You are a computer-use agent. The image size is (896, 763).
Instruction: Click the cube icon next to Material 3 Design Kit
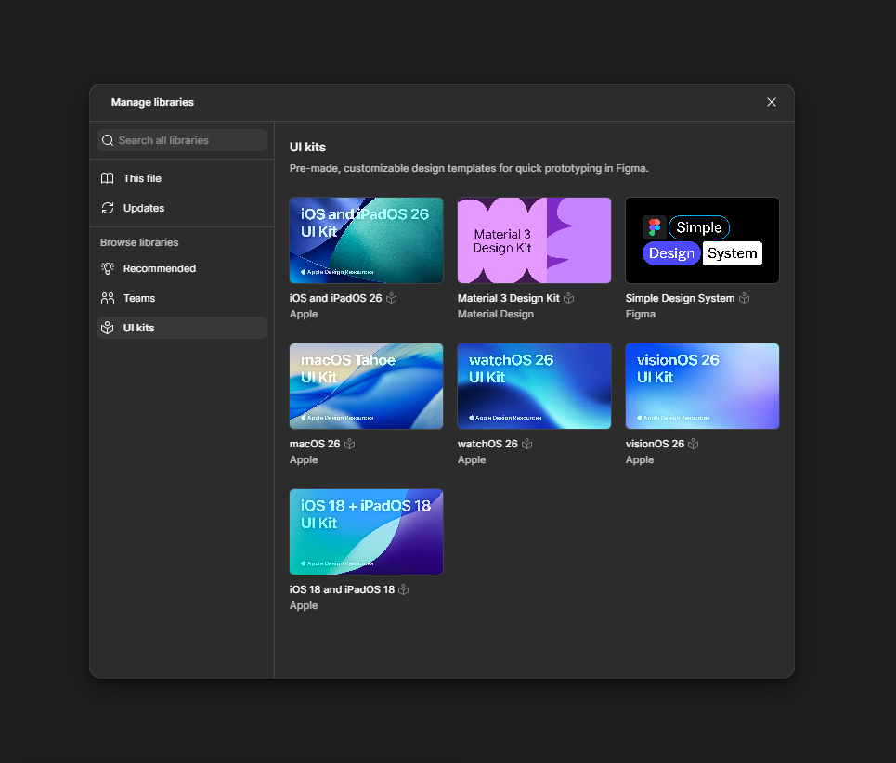(569, 298)
